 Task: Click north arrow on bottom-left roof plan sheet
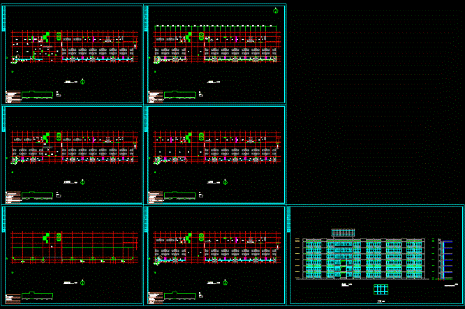tap(83, 282)
